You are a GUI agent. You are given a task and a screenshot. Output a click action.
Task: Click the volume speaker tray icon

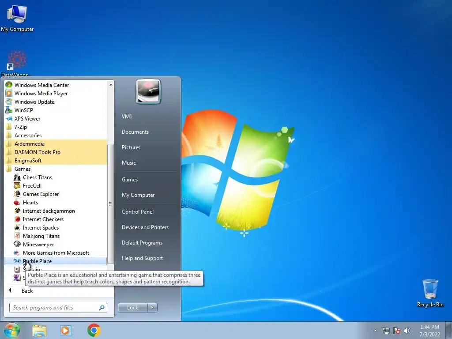tap(407, 331)
